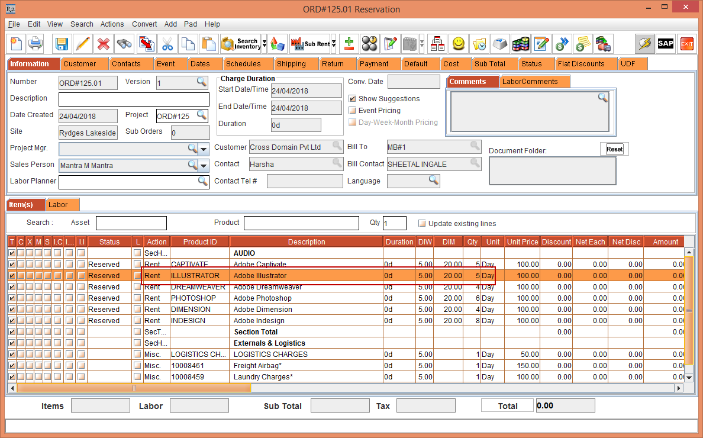Open the Convert menu
The height and width of the screenshot is (438, 703).
[x=144, y=24]
